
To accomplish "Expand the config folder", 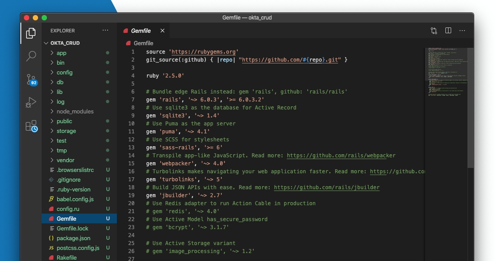I will pos(64,72).
